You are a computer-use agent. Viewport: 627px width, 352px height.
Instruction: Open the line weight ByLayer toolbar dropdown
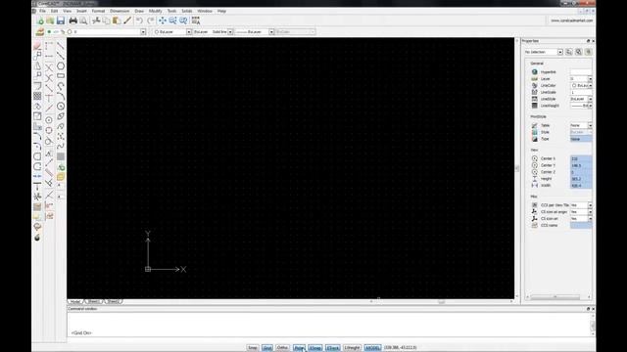[x=271, y=32]
